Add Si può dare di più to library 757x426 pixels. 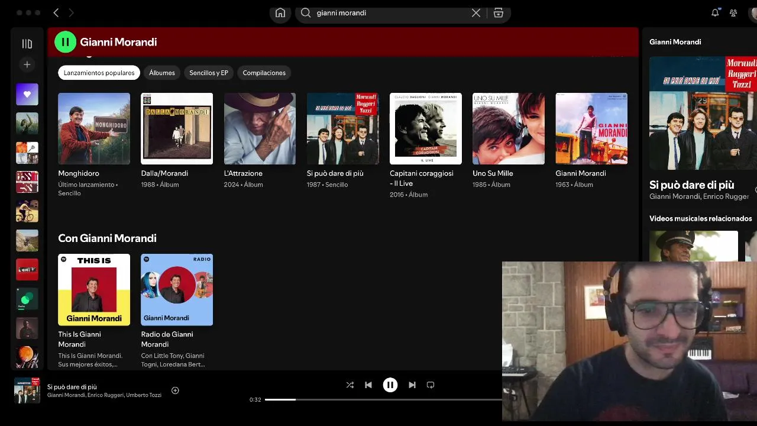click(x=175, y=390)
